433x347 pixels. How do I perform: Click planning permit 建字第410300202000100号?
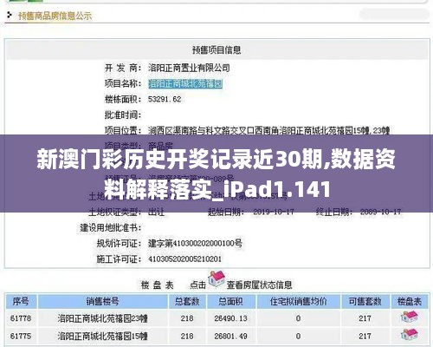[x=195, y=243]
